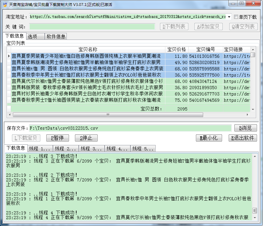Click the app icon in the title bar

(5, 4)
